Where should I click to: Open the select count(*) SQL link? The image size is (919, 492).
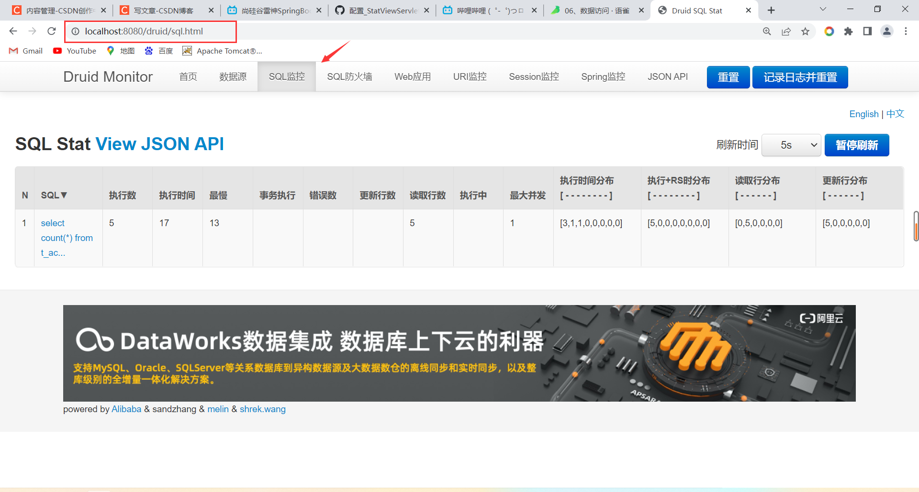pos(67,238)
